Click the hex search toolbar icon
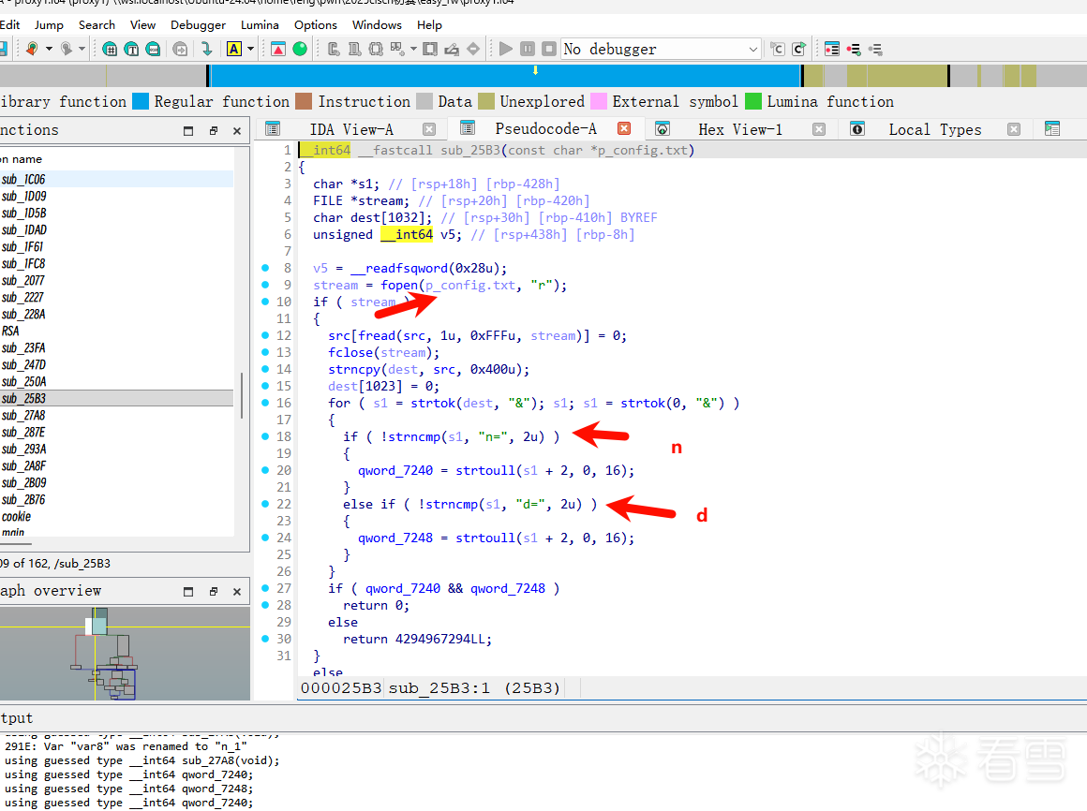Image resolution: width=1087 pixels, height=811 pixels. tap(110, 50)
